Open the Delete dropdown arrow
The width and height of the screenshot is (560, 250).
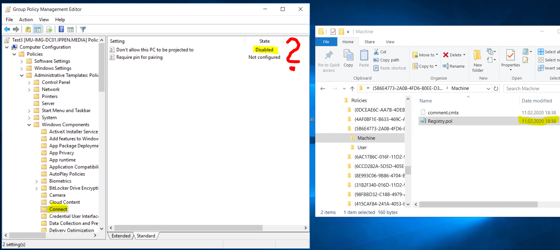464,55
